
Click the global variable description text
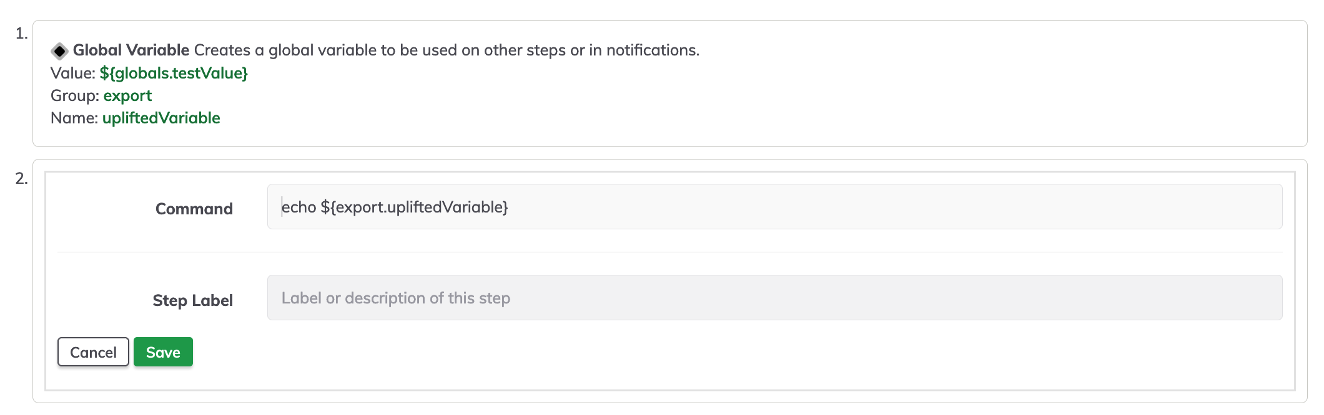(447, 50)
